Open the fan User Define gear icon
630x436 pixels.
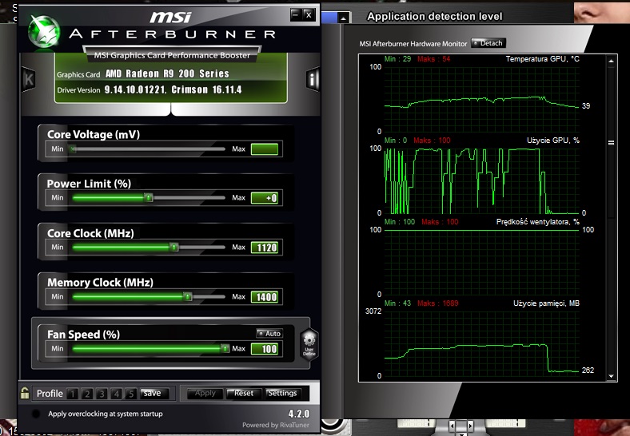(309, 343)
